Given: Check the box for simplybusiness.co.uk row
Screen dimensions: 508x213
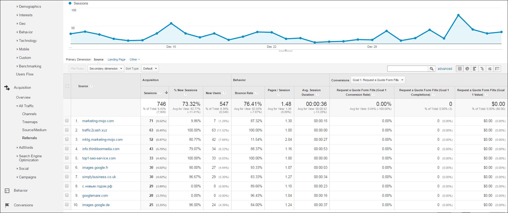Looking at the screenshot, I should click(x=67, y=177).
